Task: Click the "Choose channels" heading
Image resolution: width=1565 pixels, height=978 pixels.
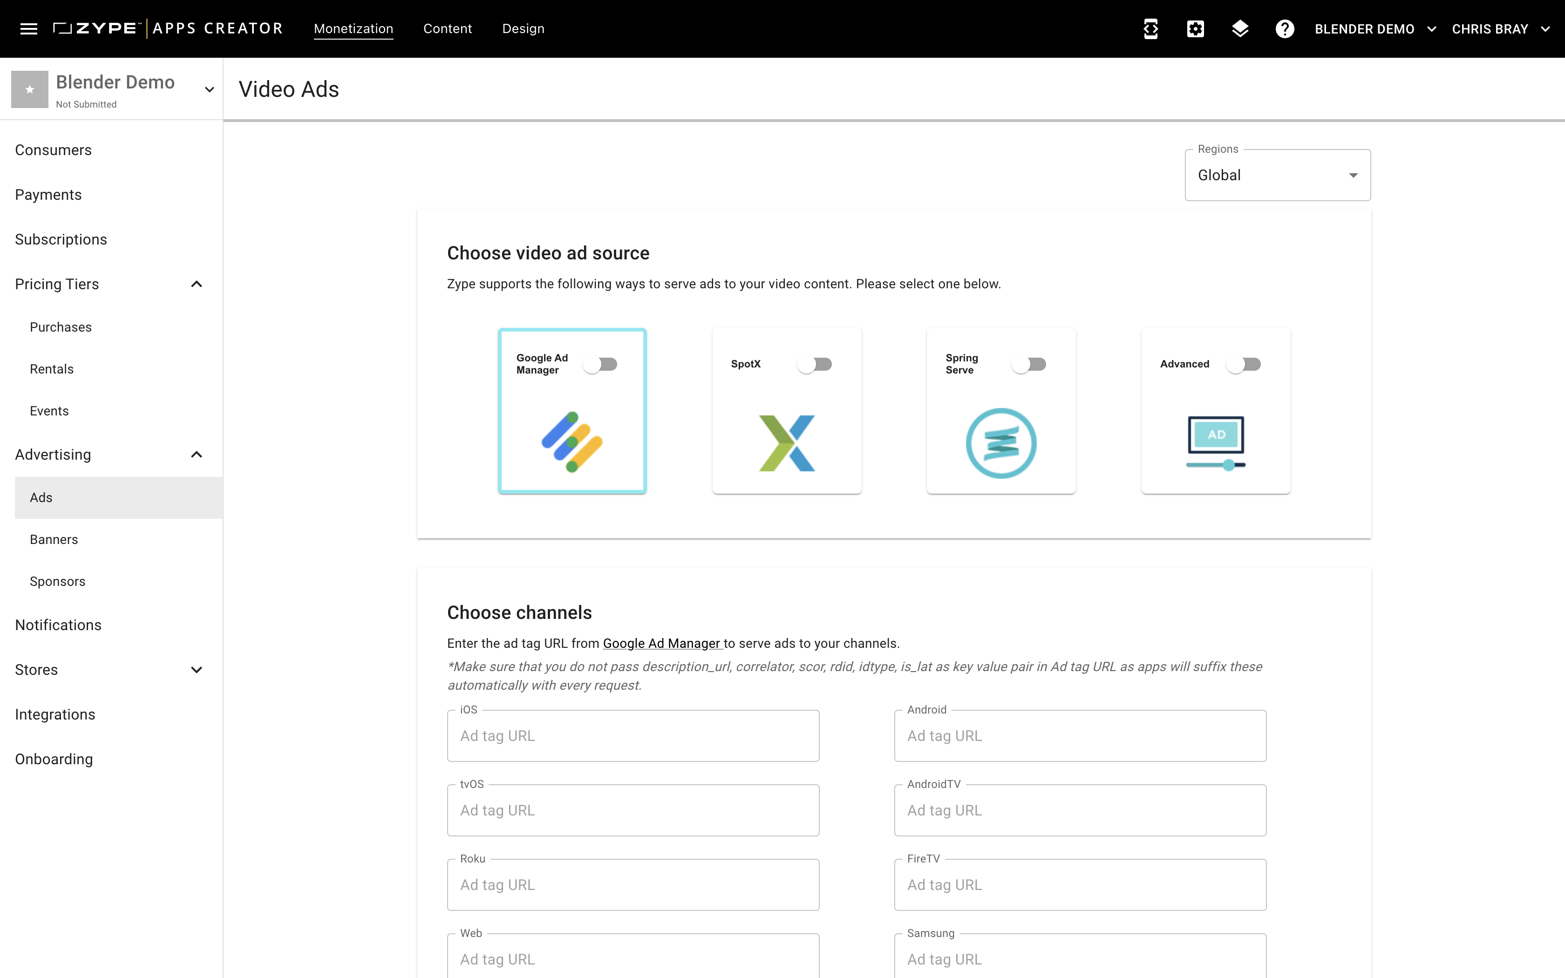Action: (519, 612)
